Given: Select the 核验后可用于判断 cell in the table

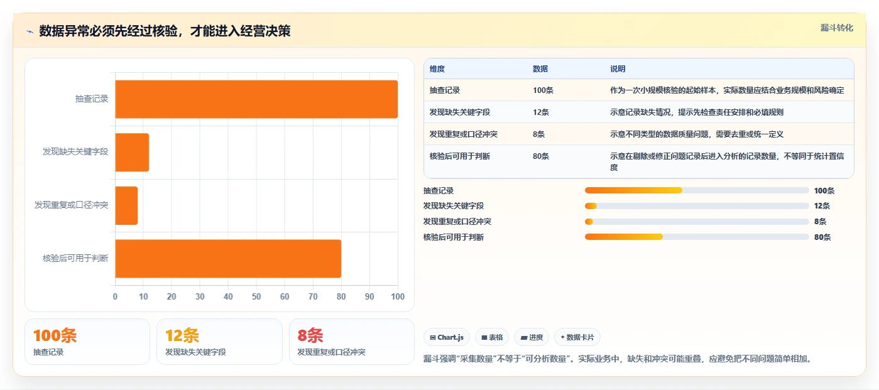Looking at the screenshot, I should [460, 156].
